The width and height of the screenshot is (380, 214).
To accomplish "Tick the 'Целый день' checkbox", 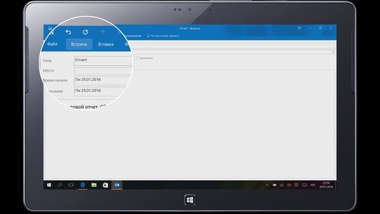I will (137, 58).
